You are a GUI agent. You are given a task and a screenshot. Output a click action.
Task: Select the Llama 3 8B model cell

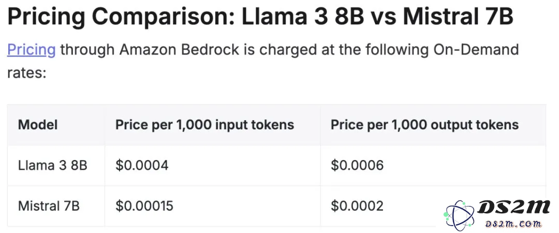point(53,165)
